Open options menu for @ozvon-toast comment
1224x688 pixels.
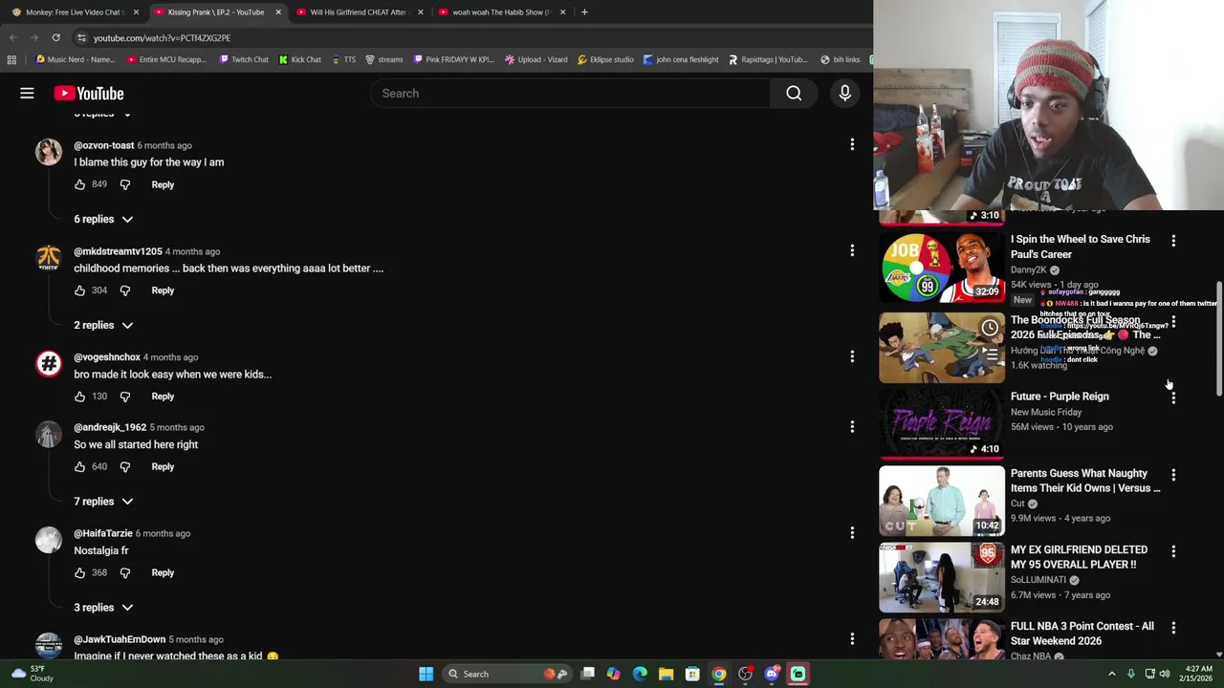(852, 144)
